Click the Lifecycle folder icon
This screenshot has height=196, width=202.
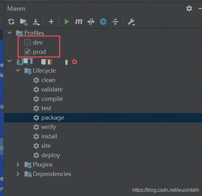(x=28, y=71)
